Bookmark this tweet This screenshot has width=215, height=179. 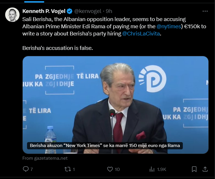194,169
